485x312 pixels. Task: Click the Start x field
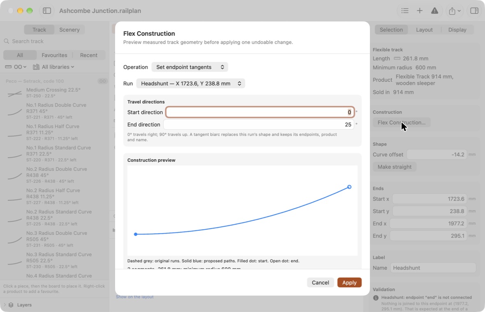[430, 199]
